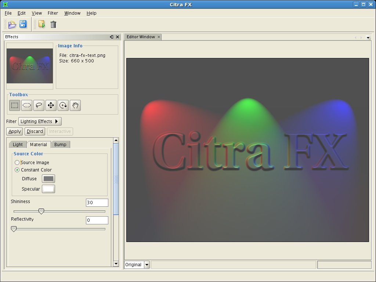Click the trash can icon in toolbar
Image resolution: width=376 pixels, height=282 pixels.
pos(53,25)
